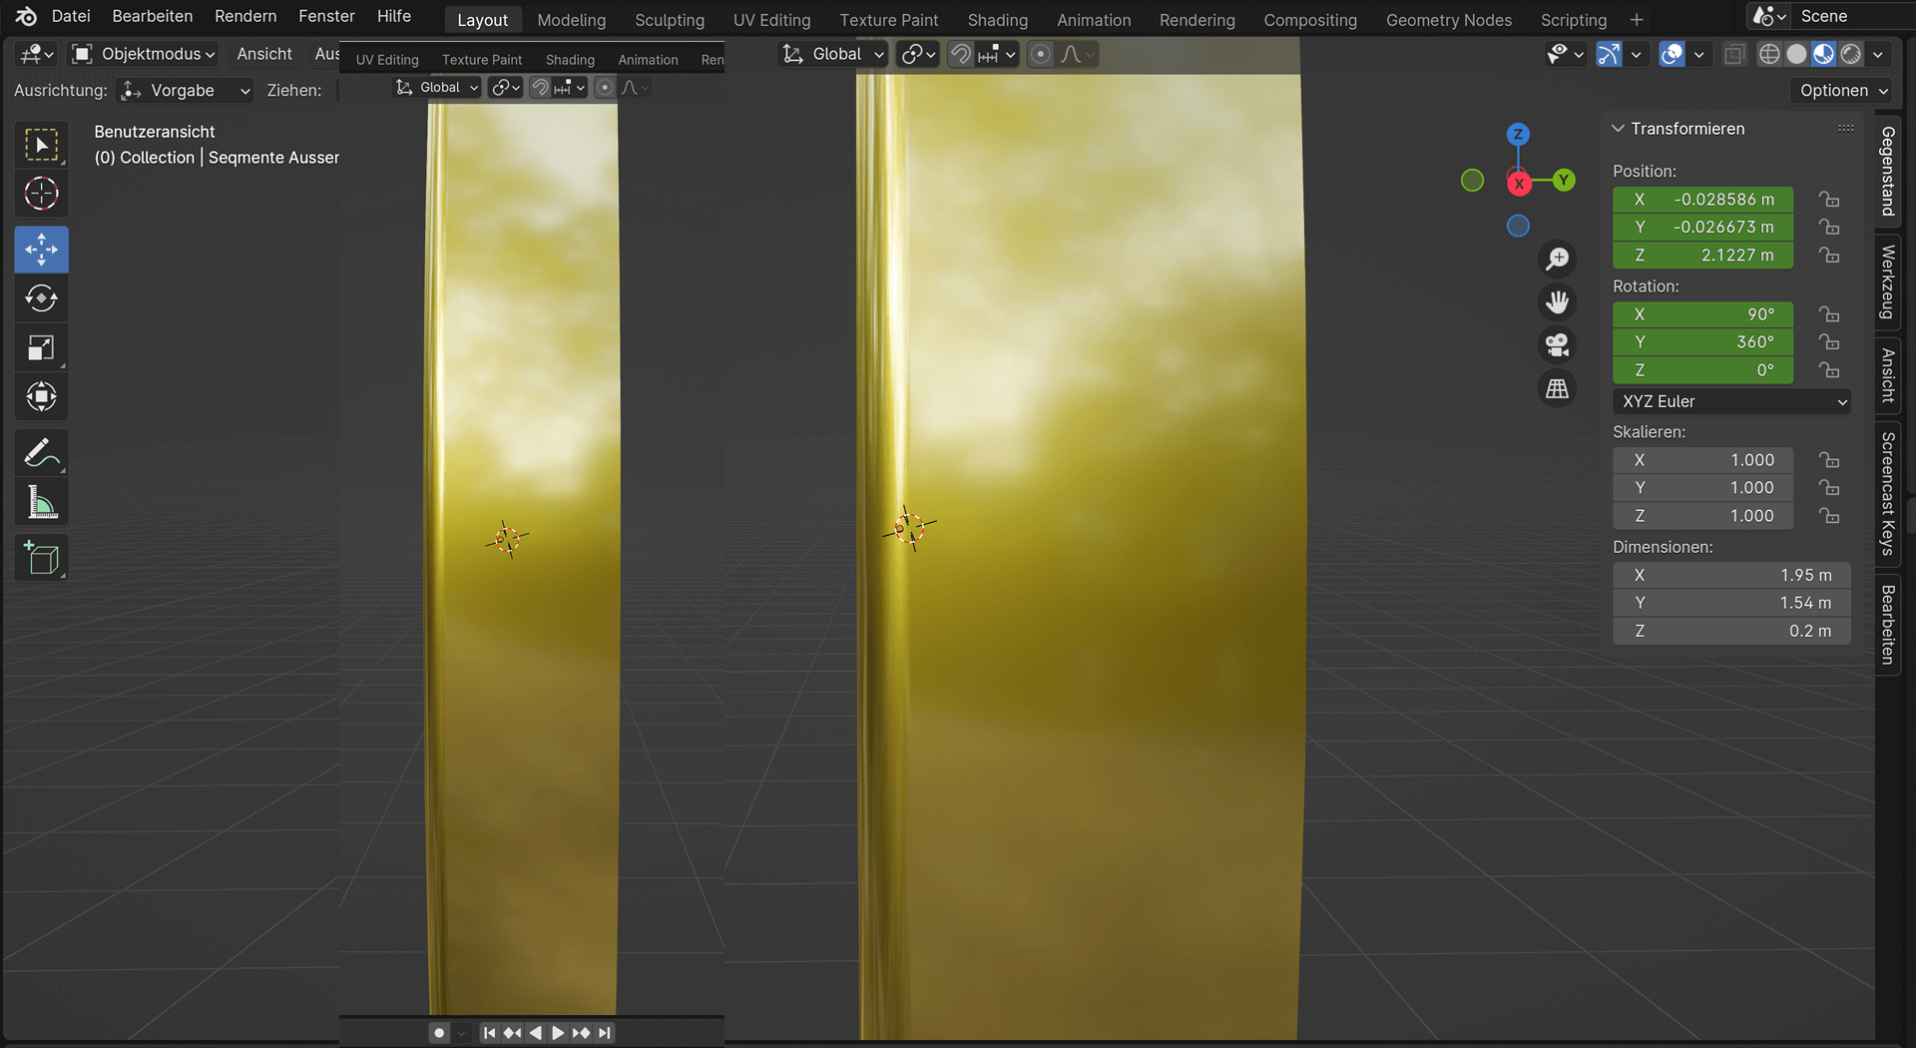The image size is (1916, 1048).
Task: Activate the Rotate tool
Action: pos(41,298)
